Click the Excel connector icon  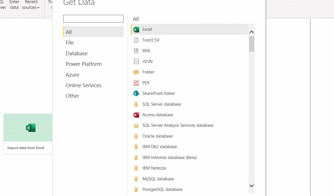136,29
